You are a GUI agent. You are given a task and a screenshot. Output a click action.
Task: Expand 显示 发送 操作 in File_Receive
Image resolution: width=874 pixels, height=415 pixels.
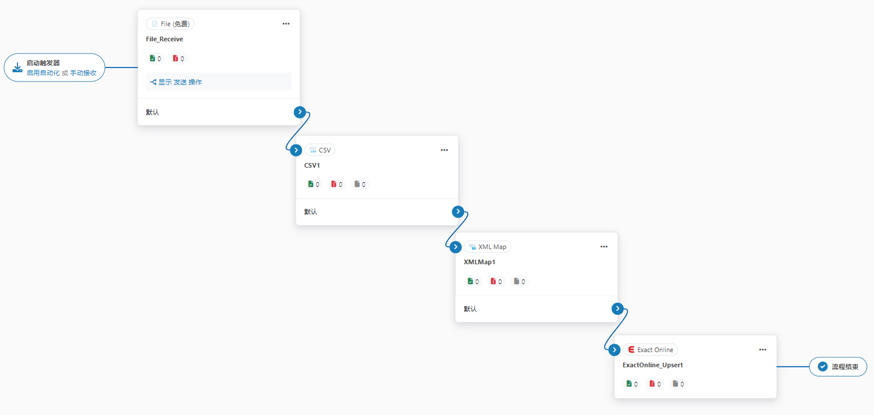click(177, 82)
